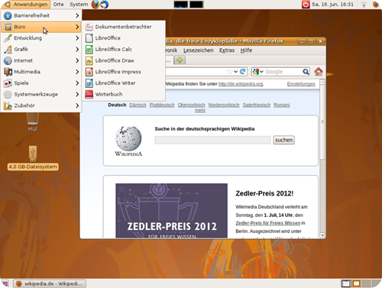Open the Orte menu
Viewport: 382px width, 288px height.
(58, 5)
